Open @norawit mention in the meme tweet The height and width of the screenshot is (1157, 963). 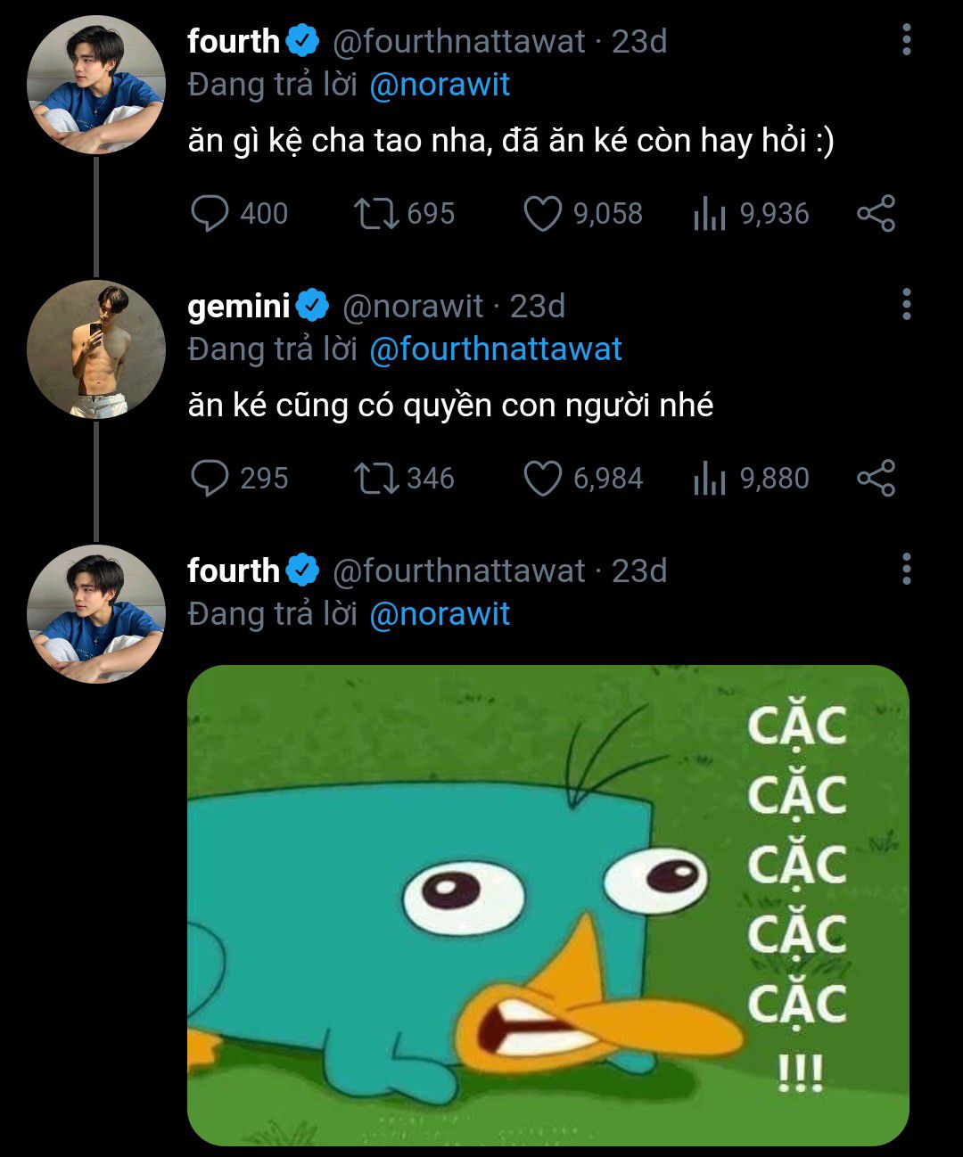point(439,614)
